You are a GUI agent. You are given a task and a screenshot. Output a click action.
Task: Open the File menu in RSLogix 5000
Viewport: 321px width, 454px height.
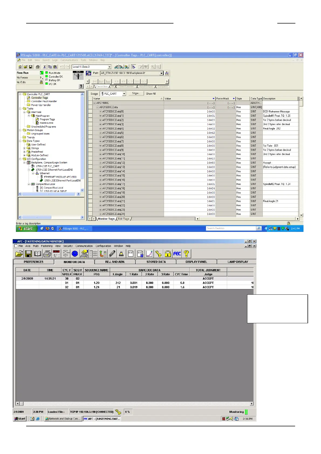click(x=23, y=60)
